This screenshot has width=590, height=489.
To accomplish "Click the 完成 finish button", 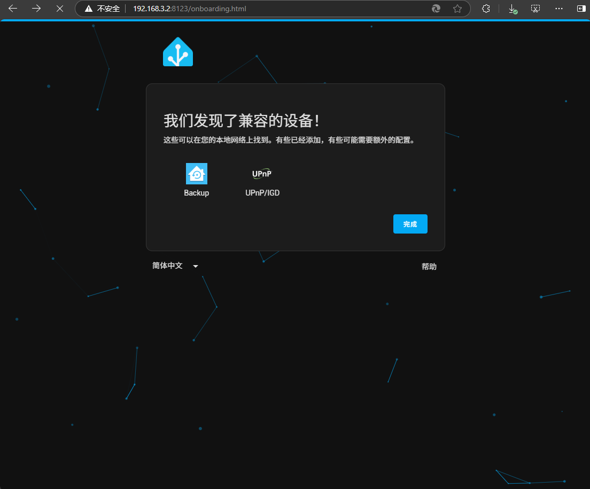I will coord(410,224).
